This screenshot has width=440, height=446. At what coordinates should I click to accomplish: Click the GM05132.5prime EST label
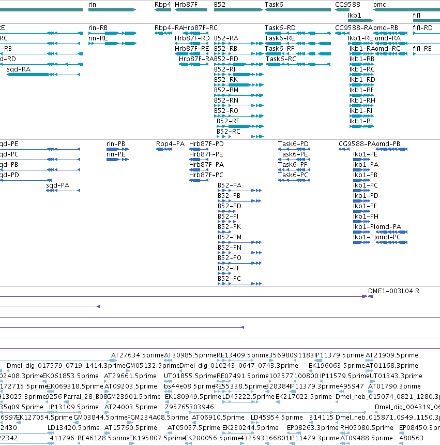153,366
